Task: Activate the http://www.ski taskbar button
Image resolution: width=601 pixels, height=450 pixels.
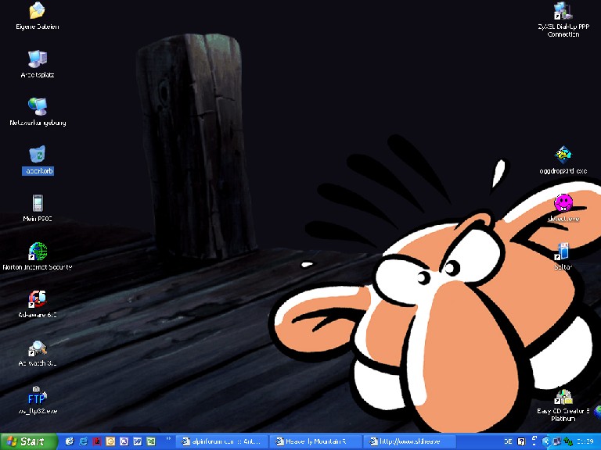Action: pos(408,441)
